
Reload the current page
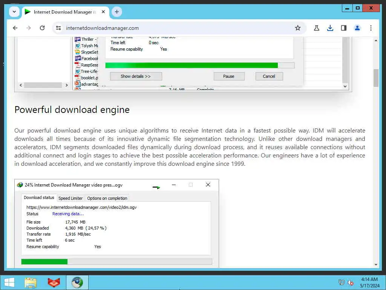pos(42,28)
